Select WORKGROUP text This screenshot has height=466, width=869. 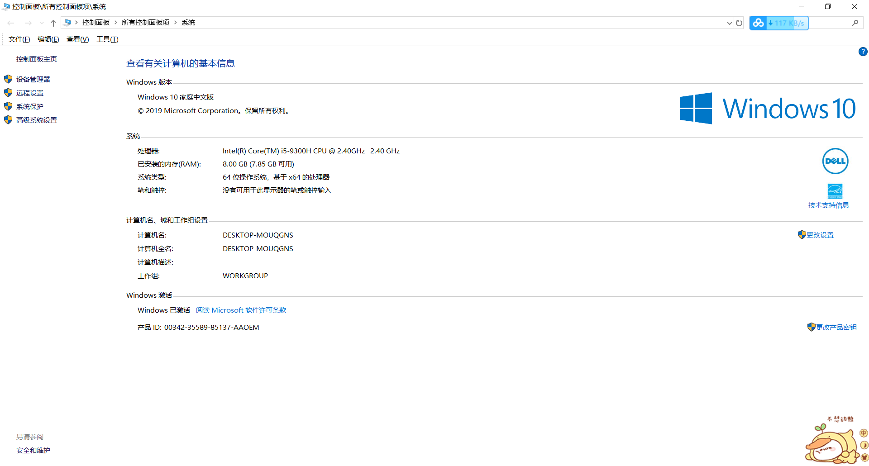point(245,276)
